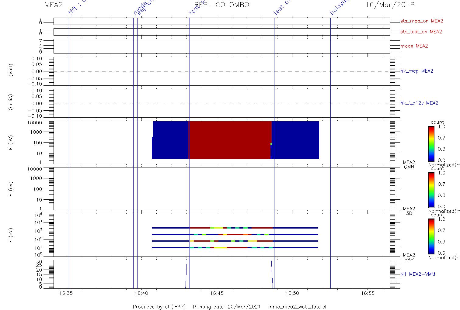The width and height of the screenshot is (460, 310).
Task: Click the 10000 tick in OMN panel
Action: [x=35, y=122]
